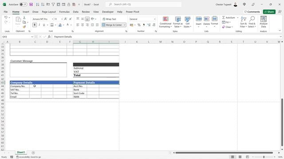284x159 pixels.
Task: Toggle Underline formatting
Action: coord(44,25)
